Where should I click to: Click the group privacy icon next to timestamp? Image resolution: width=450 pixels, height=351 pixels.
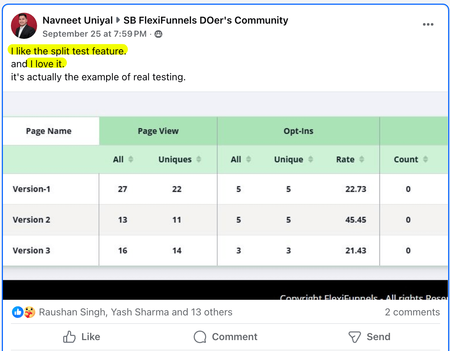pyautogui.click(x=158, y=34)
